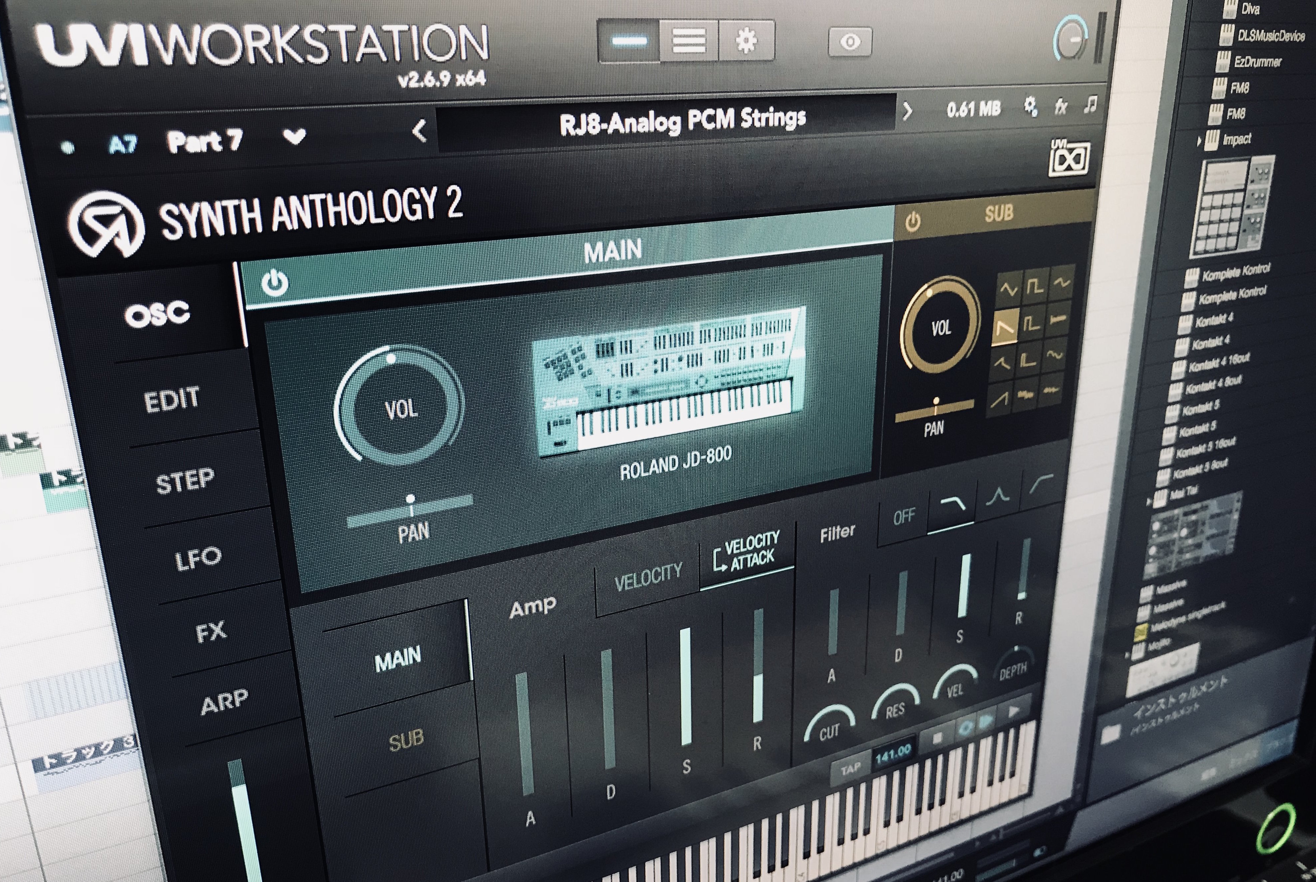The image size is (1316, 882).
Task: Click the music note icon in preset bar
Action: click(1090, 105)
